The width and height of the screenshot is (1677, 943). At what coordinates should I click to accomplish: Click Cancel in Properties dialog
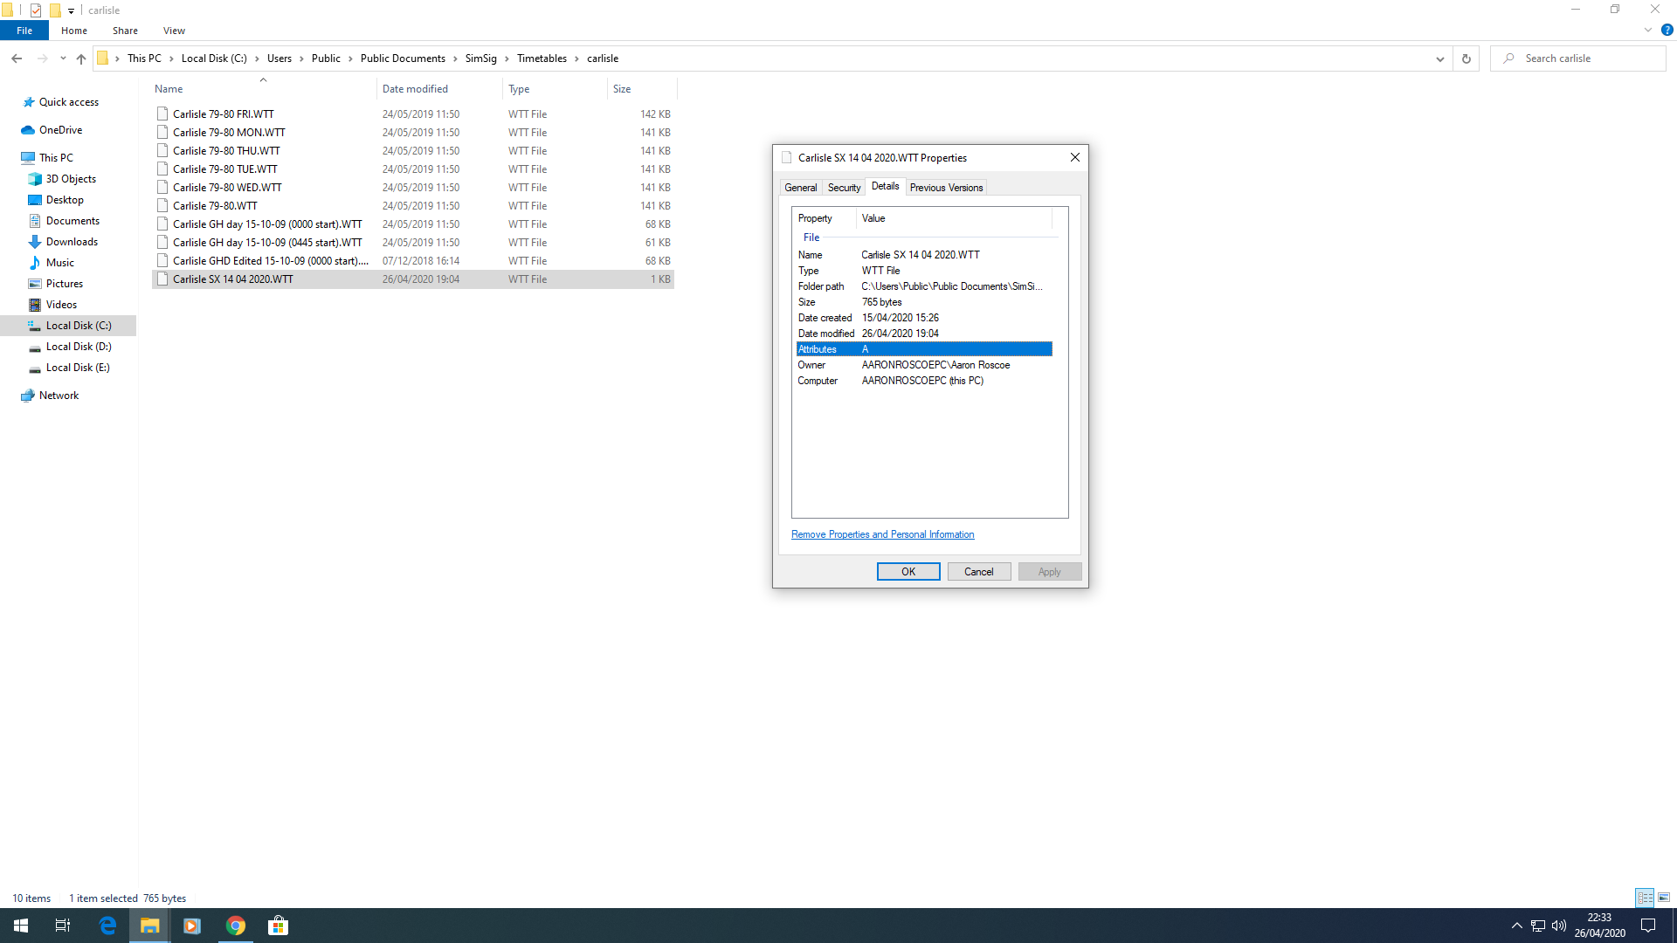[979, 572]
